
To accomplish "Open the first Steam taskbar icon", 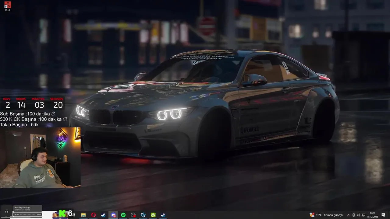I will pyautogui.click(x=103, y=215).
